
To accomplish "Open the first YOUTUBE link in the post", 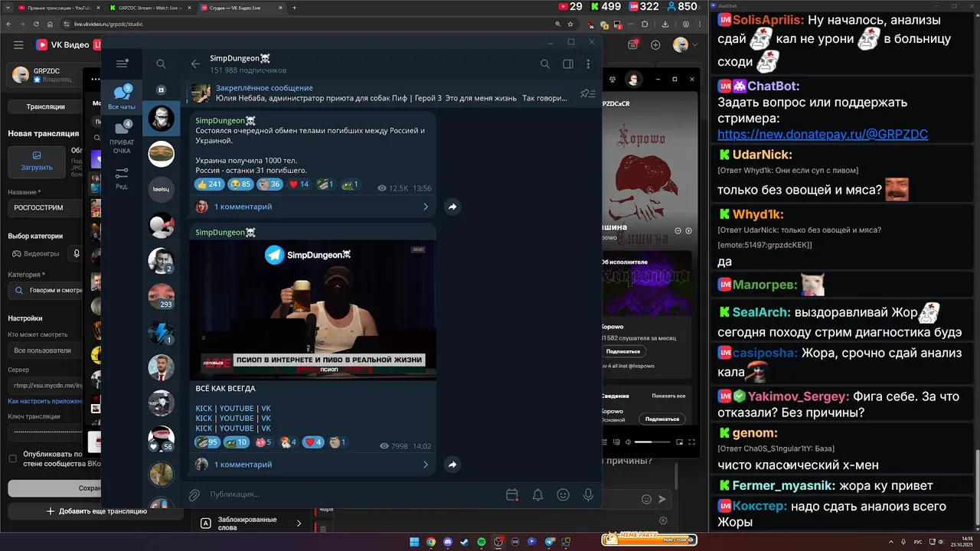I will (x=237, y=409).
